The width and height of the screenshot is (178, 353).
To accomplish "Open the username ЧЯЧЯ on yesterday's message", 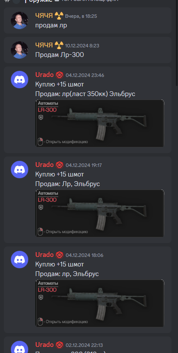I will [44, 16].
